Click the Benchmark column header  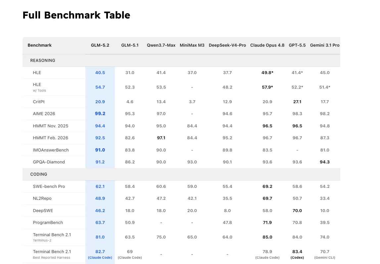pyautogui.click(x=39, y=45)
